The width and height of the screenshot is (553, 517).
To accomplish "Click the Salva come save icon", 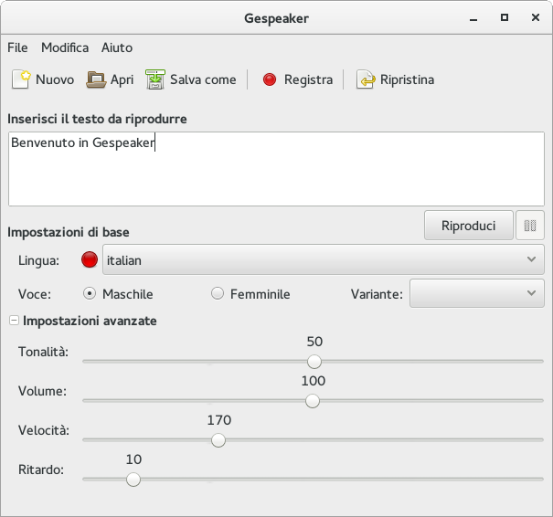I will [x=155, y=79].
